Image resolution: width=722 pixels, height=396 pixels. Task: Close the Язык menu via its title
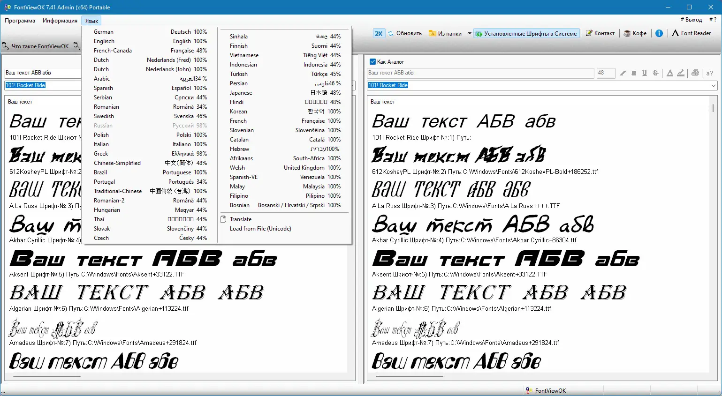(91, 21)
